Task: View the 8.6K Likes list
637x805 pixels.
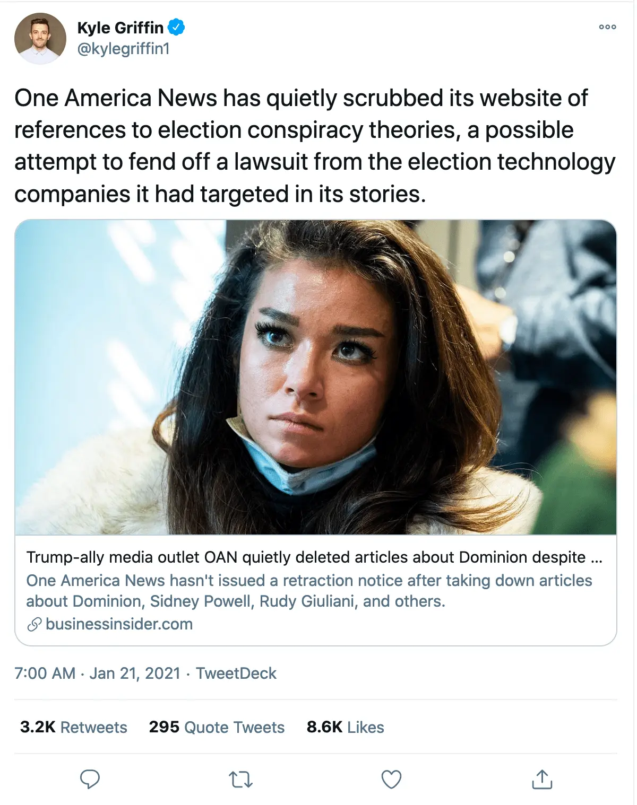Action: pos(345,727)
